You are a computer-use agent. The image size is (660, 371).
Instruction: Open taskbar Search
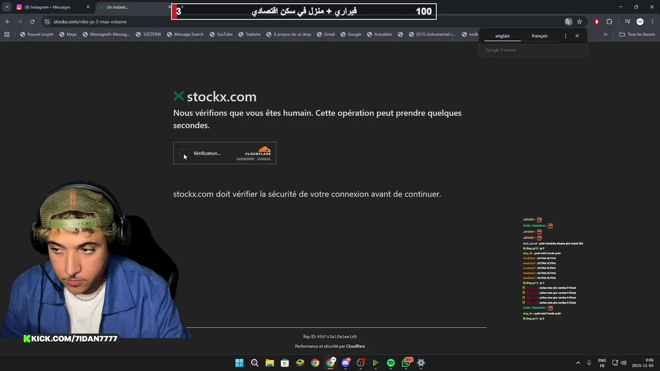(255, 363)
